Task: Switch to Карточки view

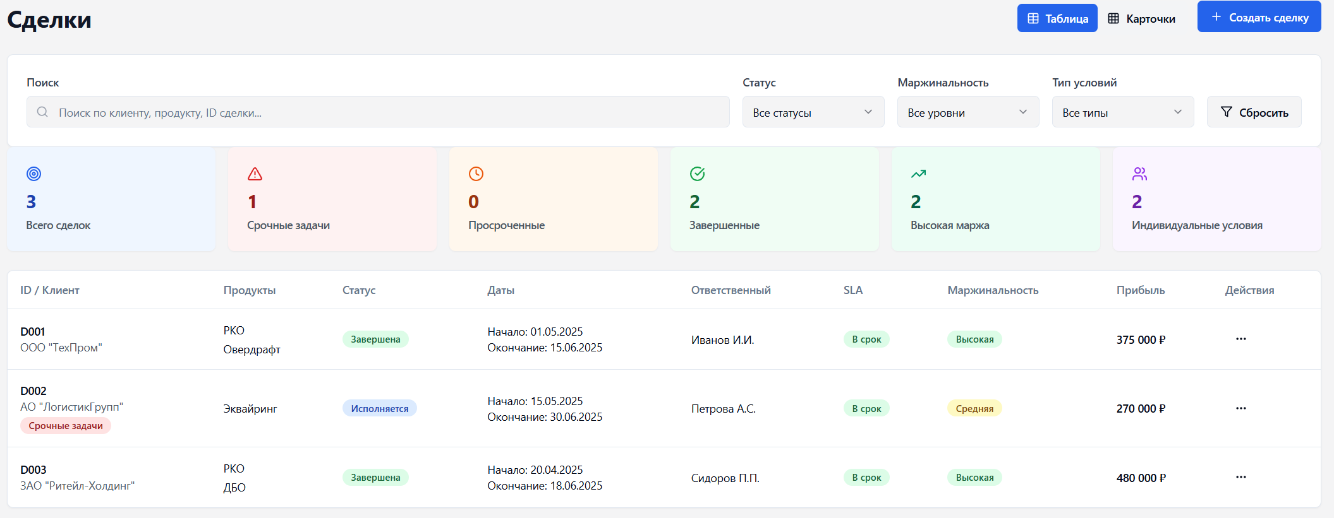Action: [1142, 18]
